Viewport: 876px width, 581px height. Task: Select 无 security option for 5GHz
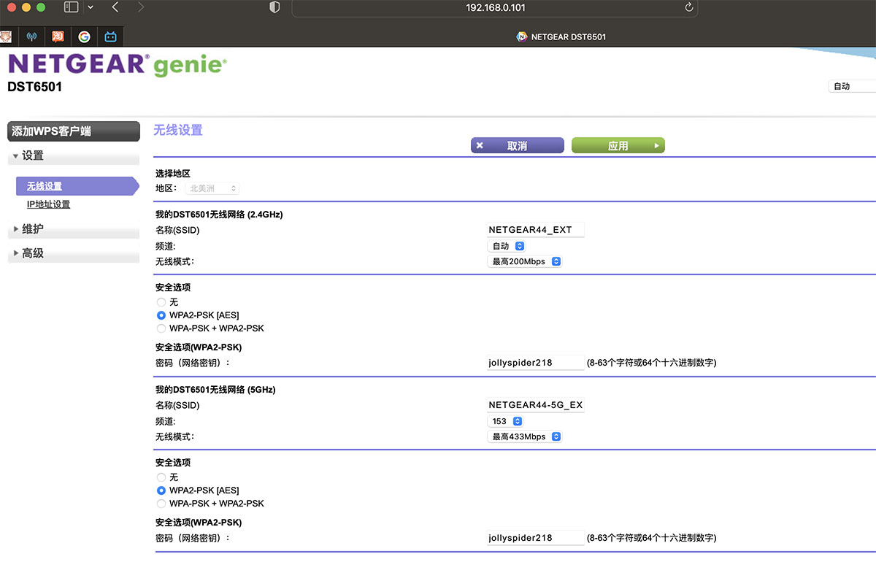[161, 477]
